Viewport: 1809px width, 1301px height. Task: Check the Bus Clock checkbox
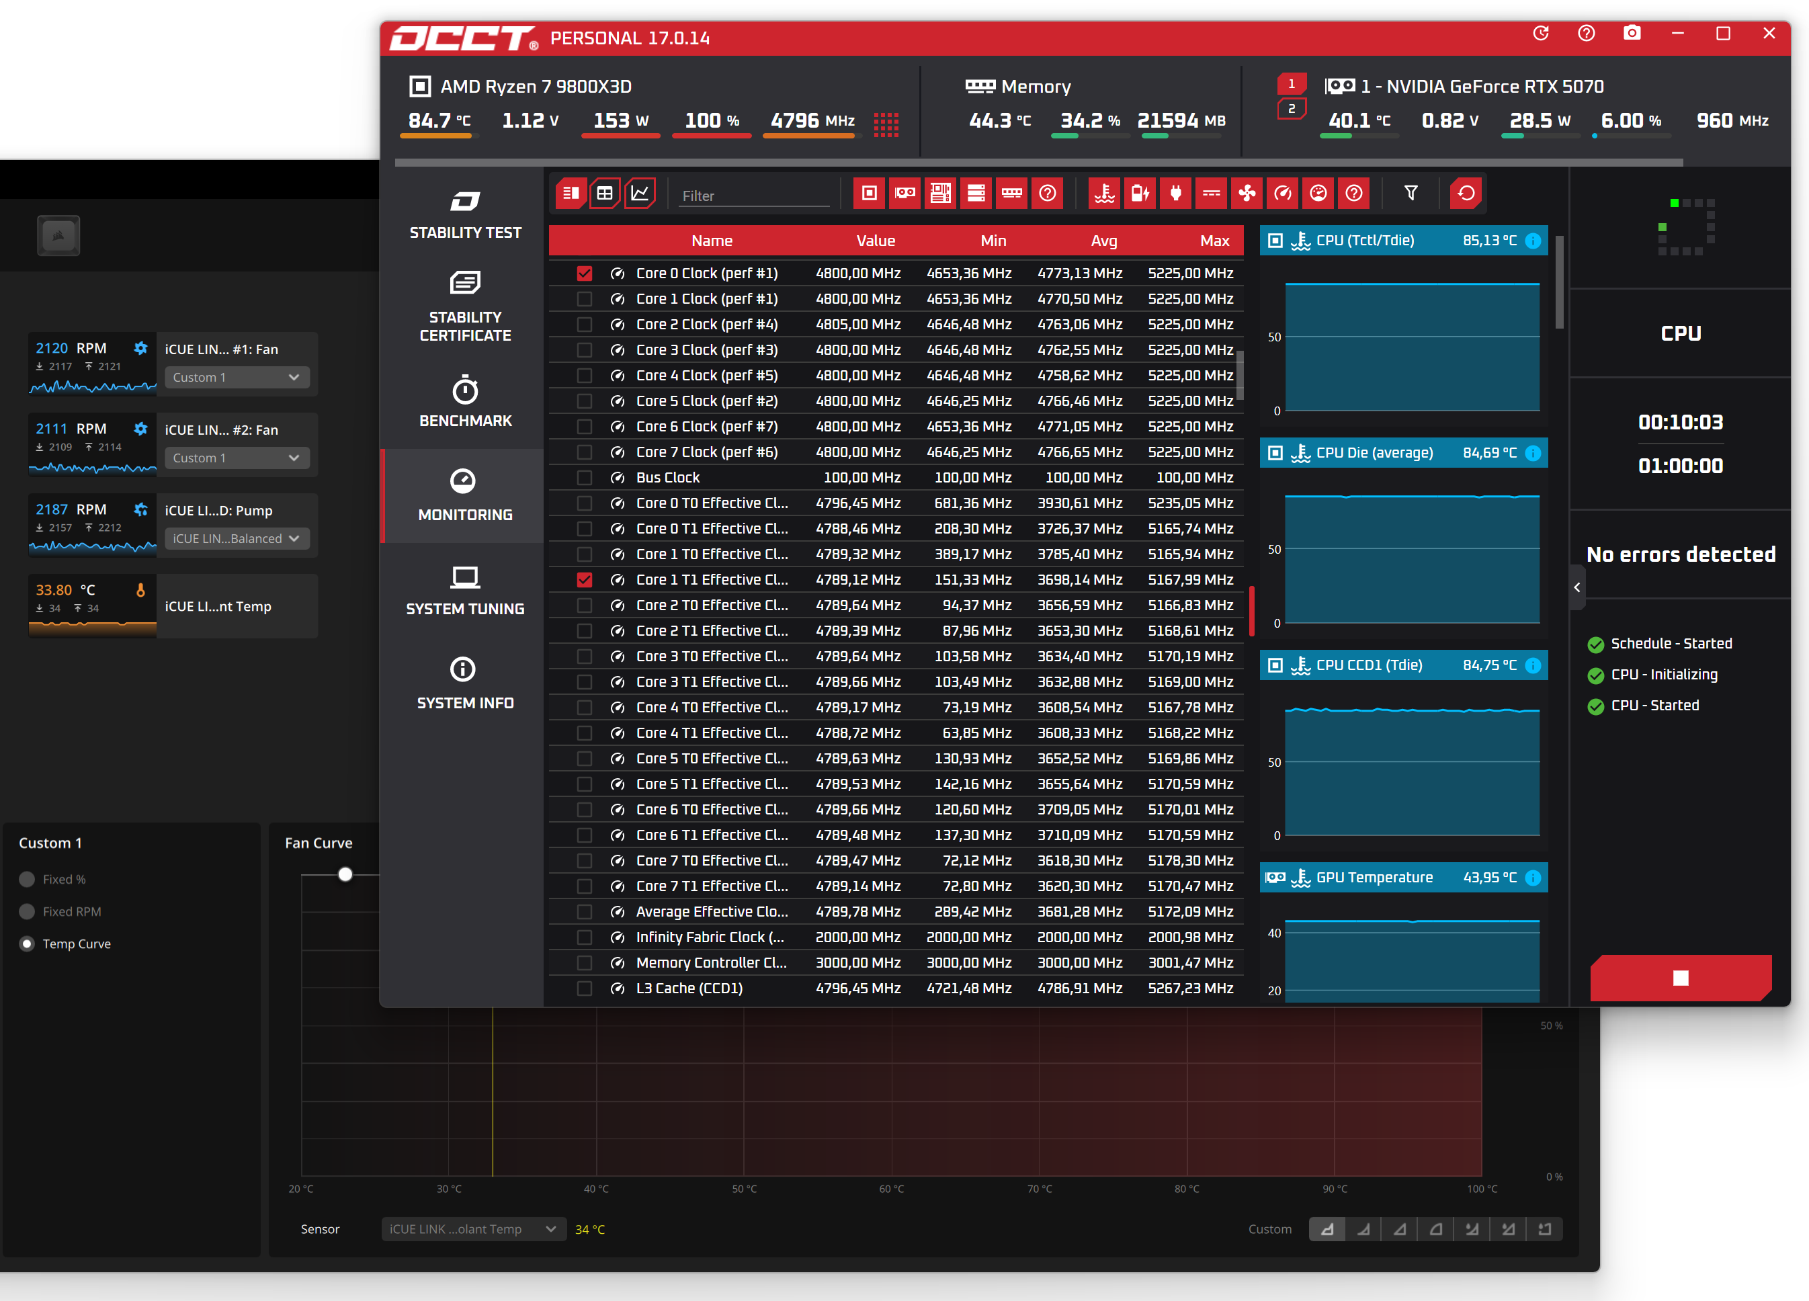[585, 478]
